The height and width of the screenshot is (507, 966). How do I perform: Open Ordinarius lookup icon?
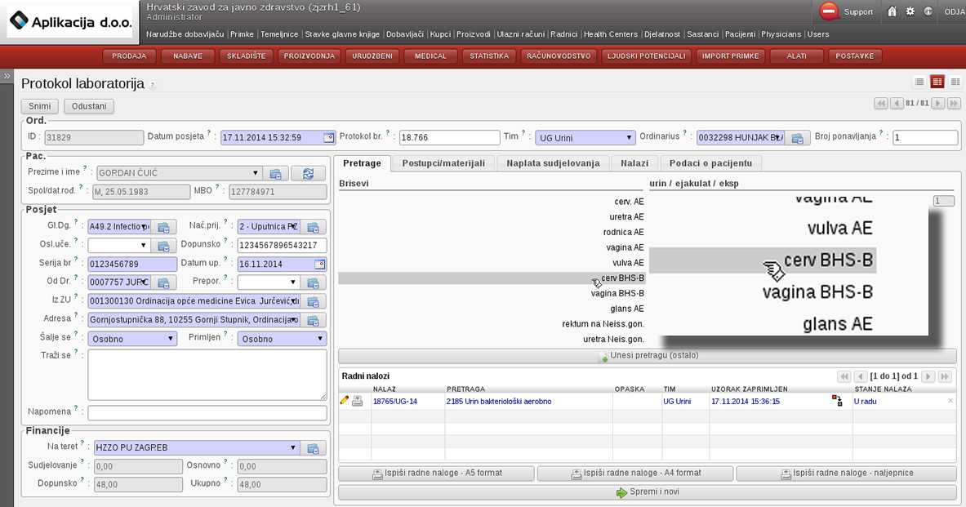797,138
